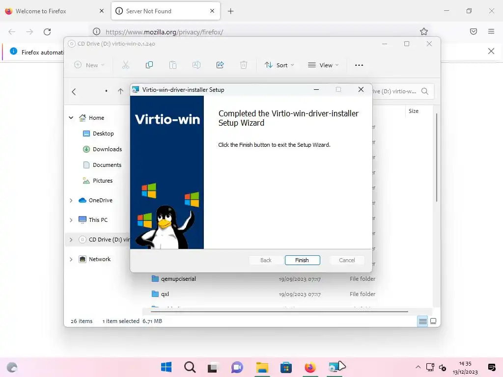Image resolution: width=503 pixels, height=377 pixels.
Task: Open the Sort dropdown menu
Action: point(279,65)
